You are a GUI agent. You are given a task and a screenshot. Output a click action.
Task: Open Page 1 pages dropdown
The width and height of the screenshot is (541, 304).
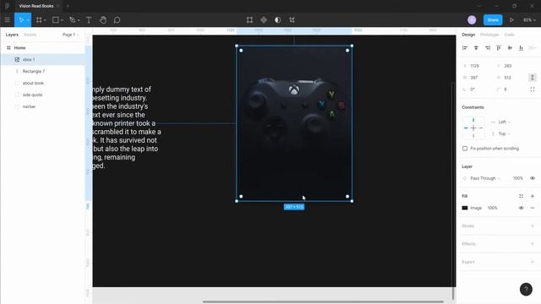pyautogui.click(x=71, y=35)
